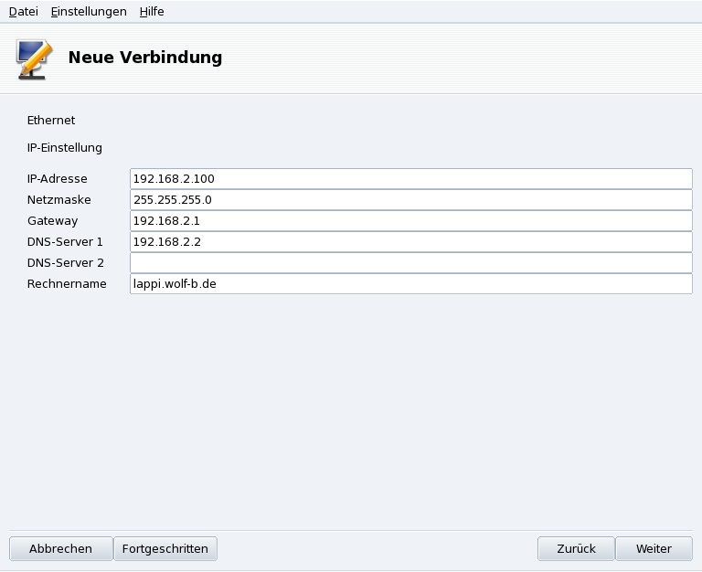Click the 'Netzmaske' label text
The height and width of the screenshot is (572, 702).
pyautogui.click(x=59, y=199)
